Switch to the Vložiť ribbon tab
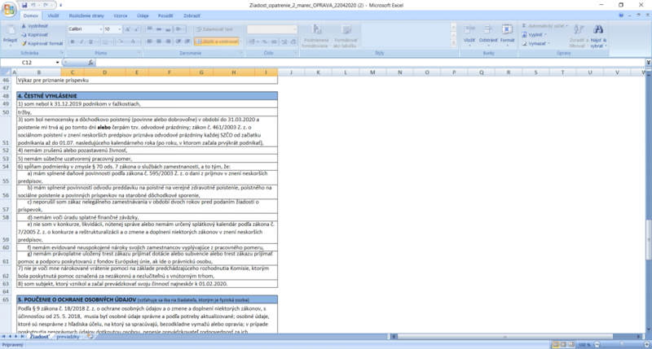This screenshot has width=652, height=349. 53,15
